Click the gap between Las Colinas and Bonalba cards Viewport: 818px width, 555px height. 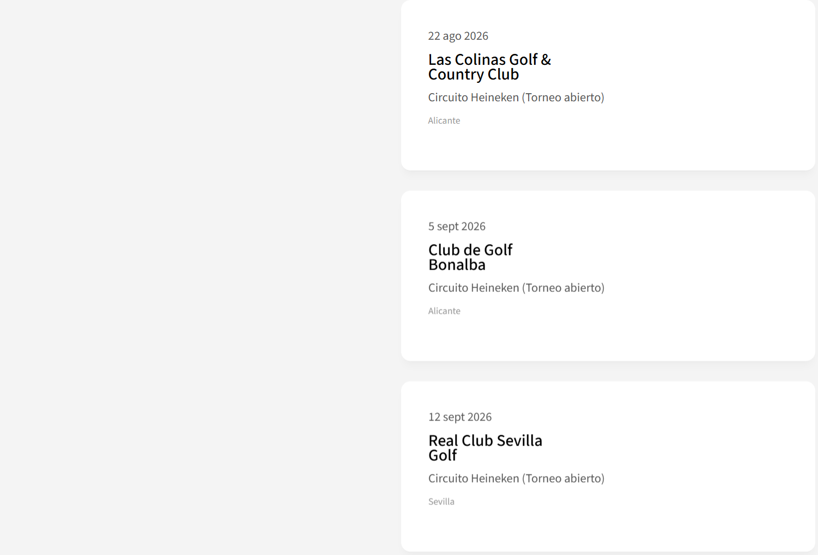pyautogui.click(x=608, y=181)
